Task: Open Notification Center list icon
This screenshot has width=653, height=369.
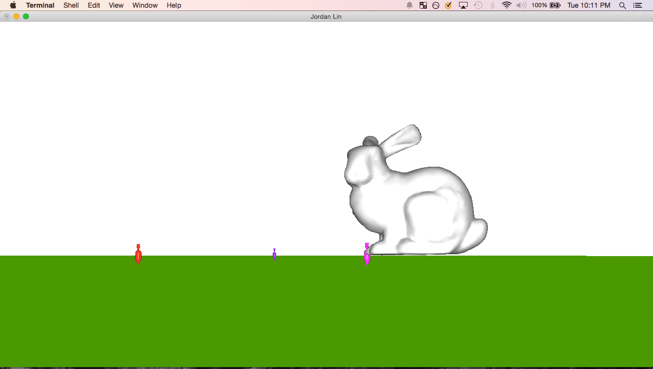Action: 638,5
